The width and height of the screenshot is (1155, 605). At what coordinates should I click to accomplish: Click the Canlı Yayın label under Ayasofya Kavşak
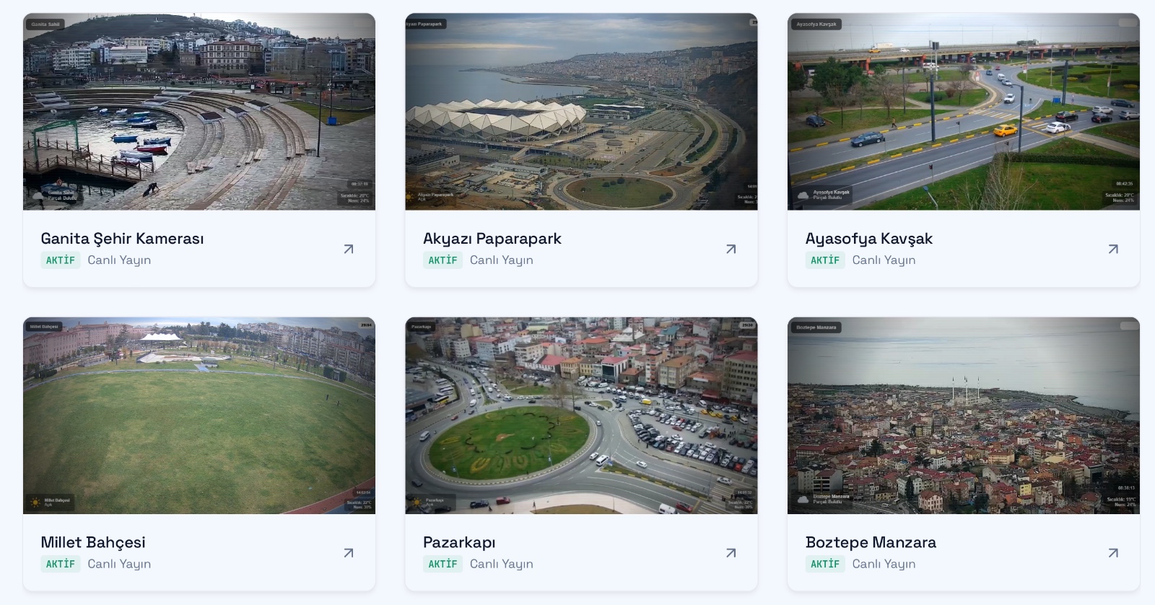(884, 260)
